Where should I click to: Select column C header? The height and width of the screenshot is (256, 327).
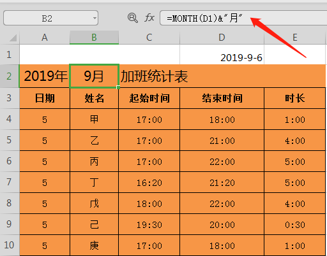pos(149,38)
